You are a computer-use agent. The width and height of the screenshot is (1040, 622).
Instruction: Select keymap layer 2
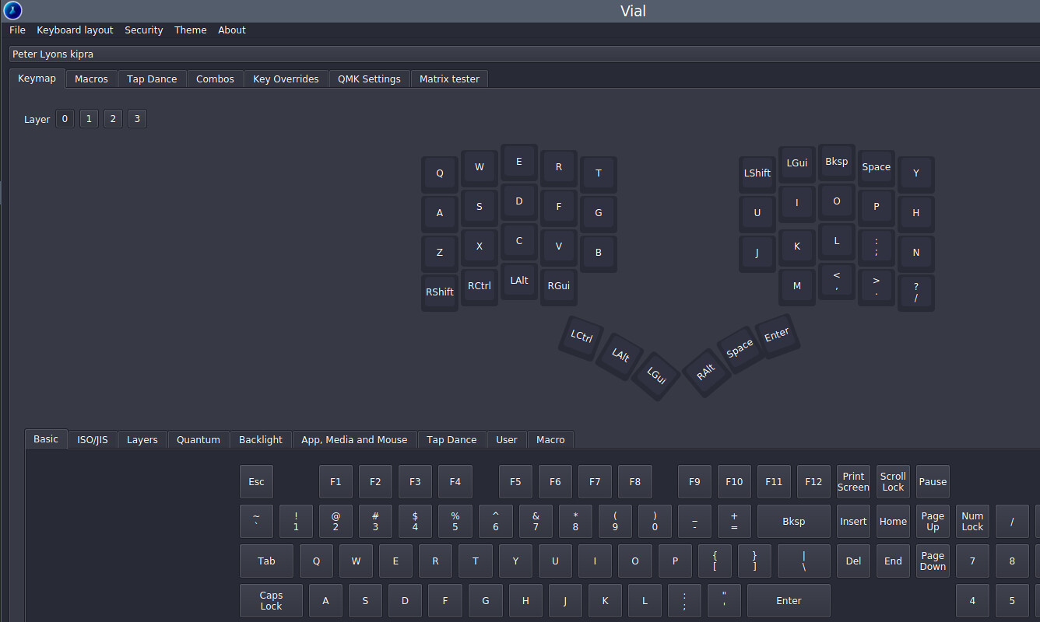[113, 119]
